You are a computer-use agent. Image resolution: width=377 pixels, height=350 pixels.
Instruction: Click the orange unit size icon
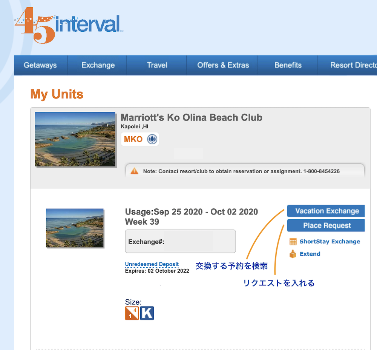(132, 313)
